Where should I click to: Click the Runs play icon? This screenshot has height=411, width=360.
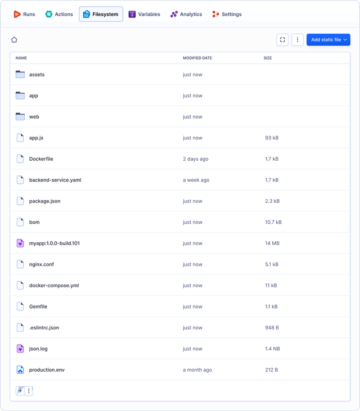coord(17,14)
